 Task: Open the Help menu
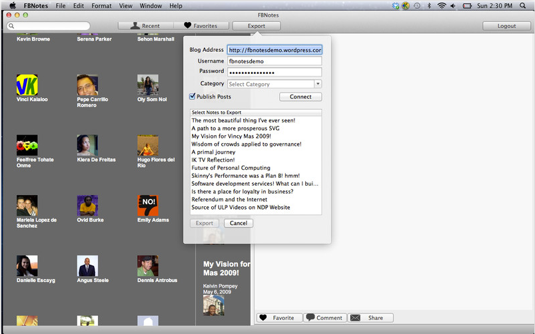click(176, 5)
